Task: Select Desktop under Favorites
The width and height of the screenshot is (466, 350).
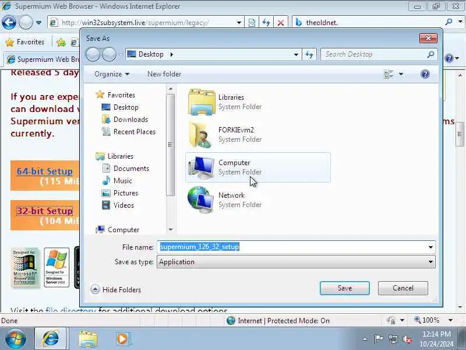Action: (126, 107)
